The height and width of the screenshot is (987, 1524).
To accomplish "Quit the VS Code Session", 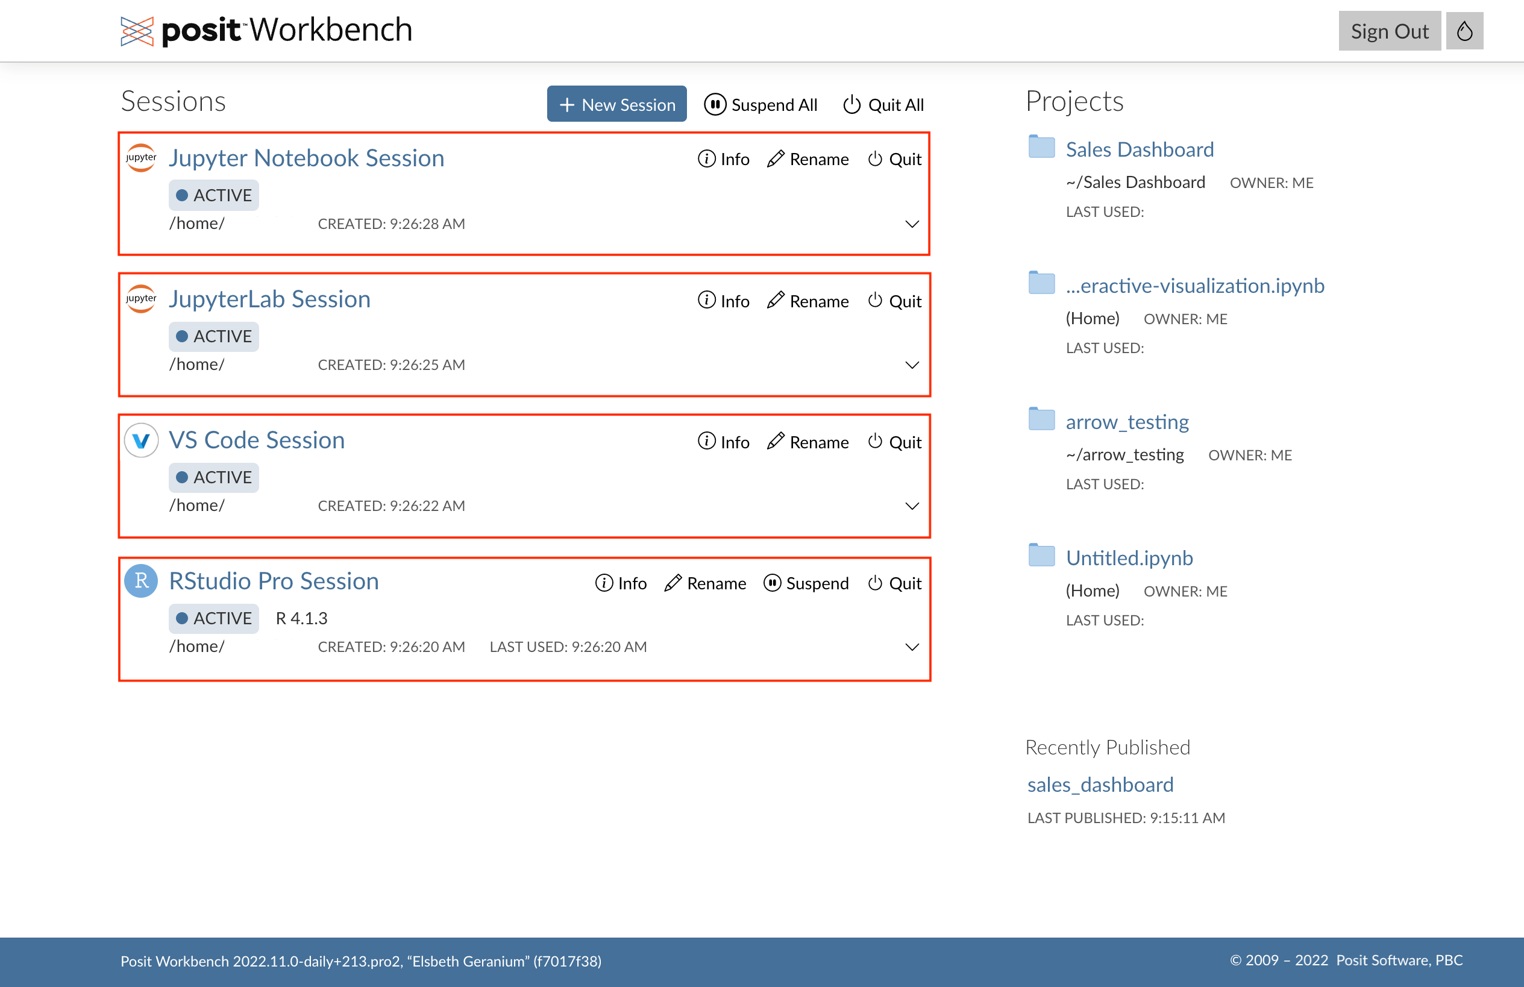I will click(x=894, y=441).
